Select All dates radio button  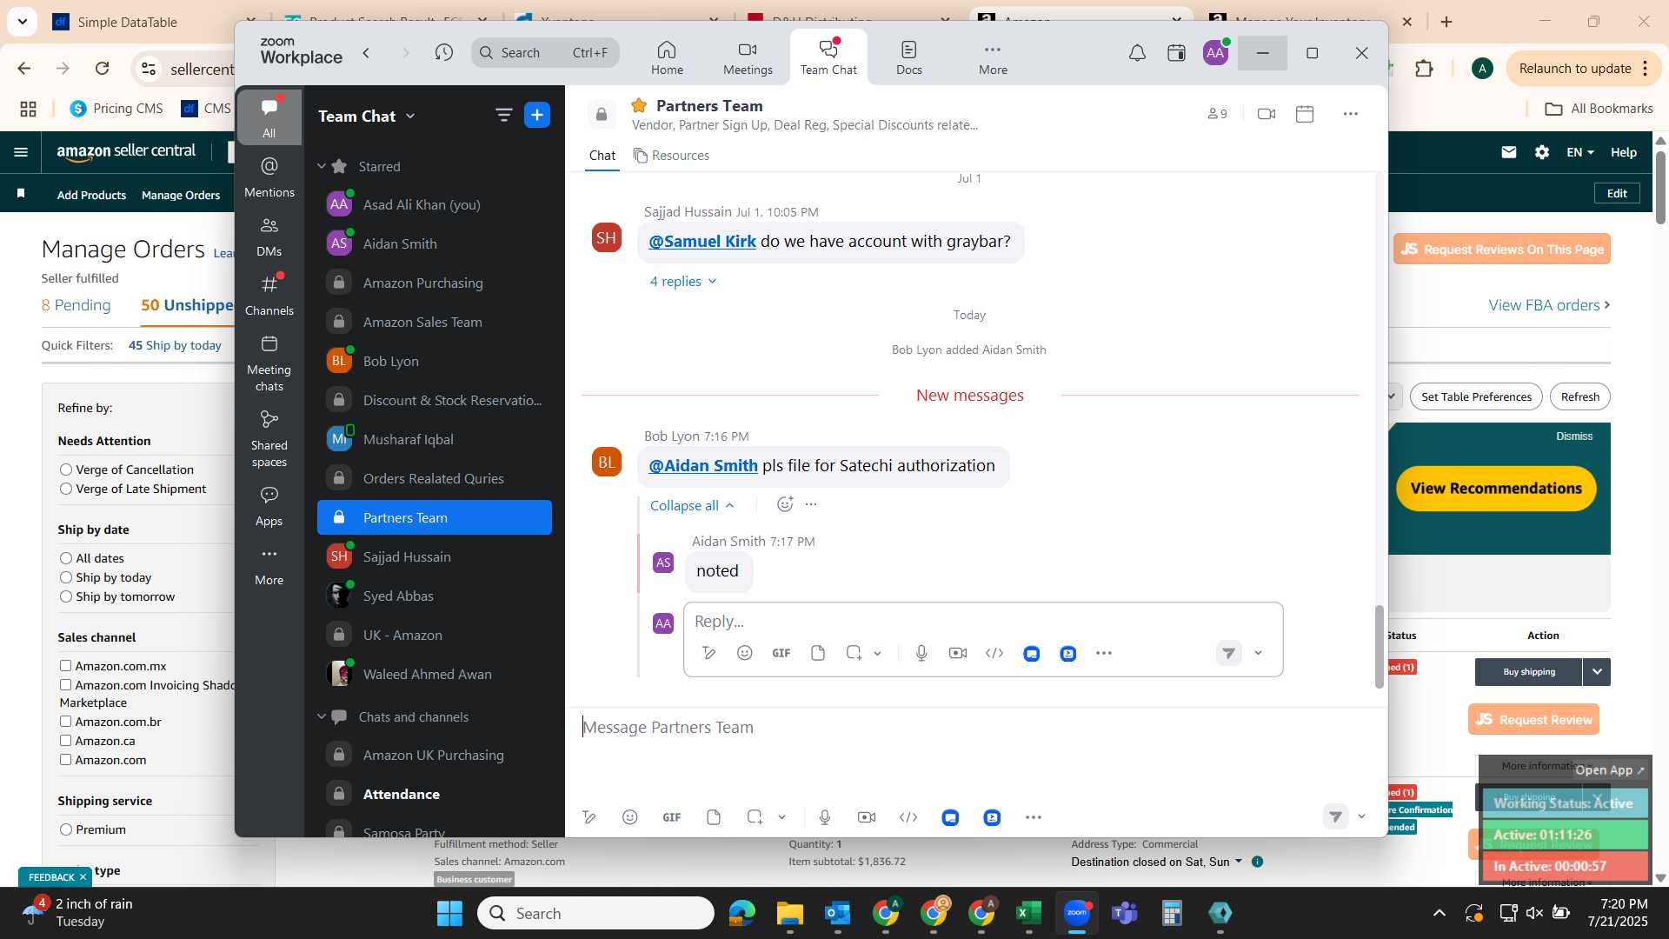(65, 558)
